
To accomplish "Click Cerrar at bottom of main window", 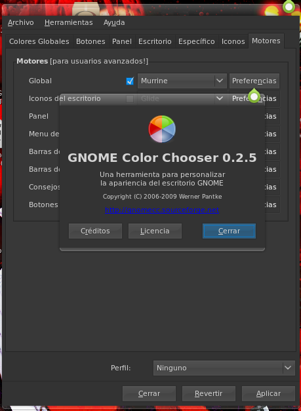I will pyautogui.click(x=150, y=393).
